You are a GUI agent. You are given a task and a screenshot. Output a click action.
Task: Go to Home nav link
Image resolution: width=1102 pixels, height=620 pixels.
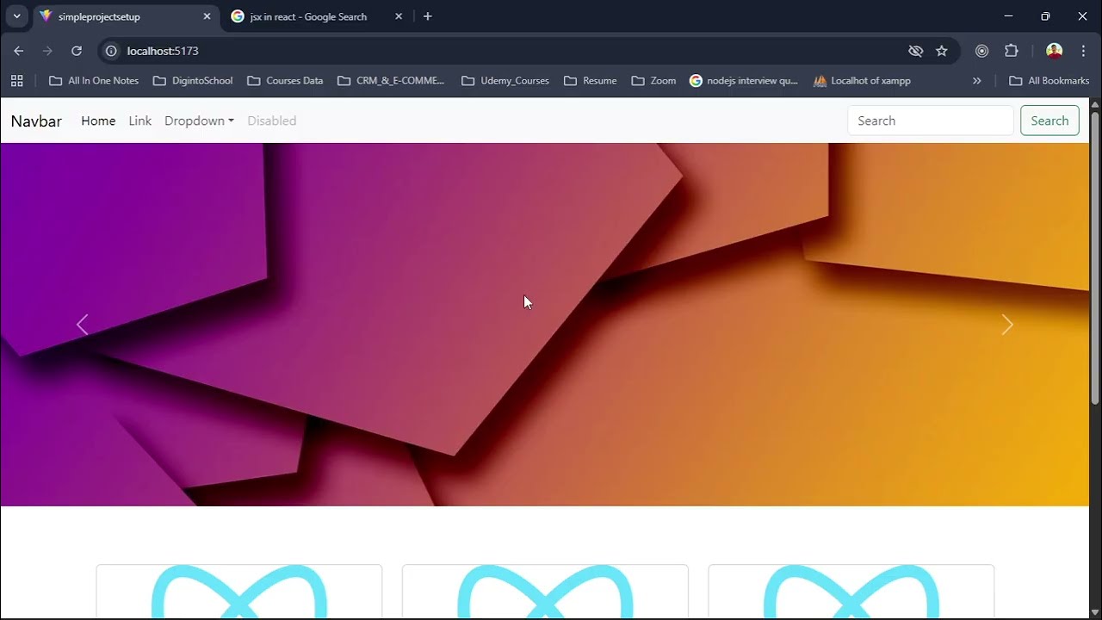point(98,121)
